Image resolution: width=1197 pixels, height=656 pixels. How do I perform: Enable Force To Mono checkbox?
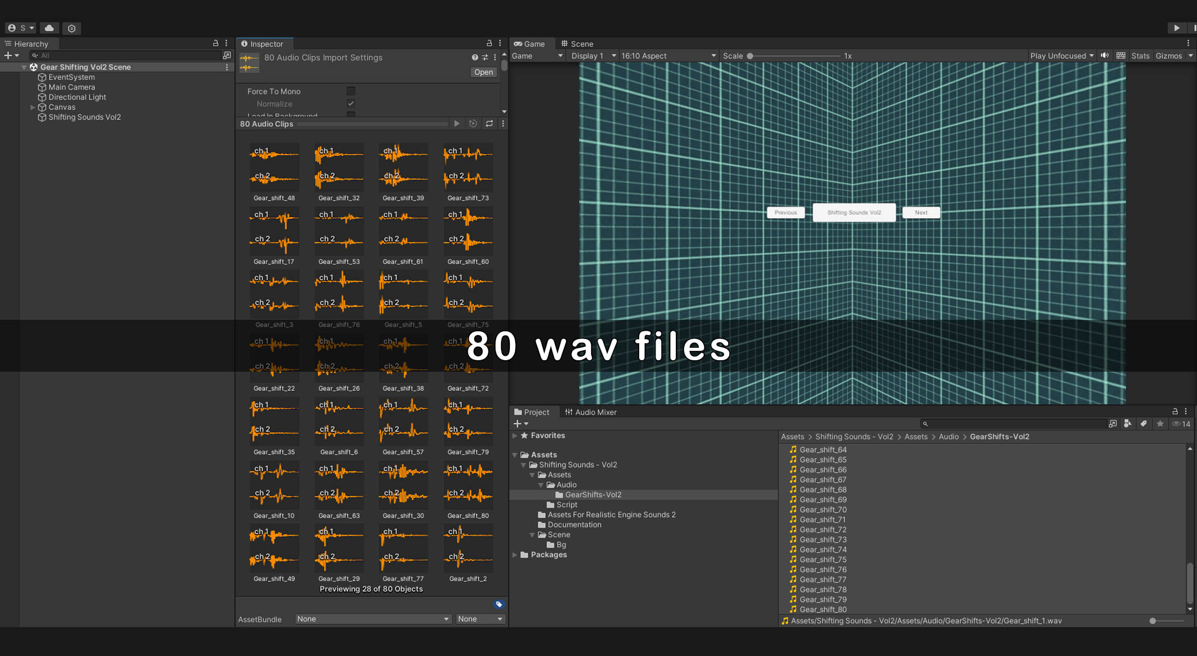coord(351,91)
